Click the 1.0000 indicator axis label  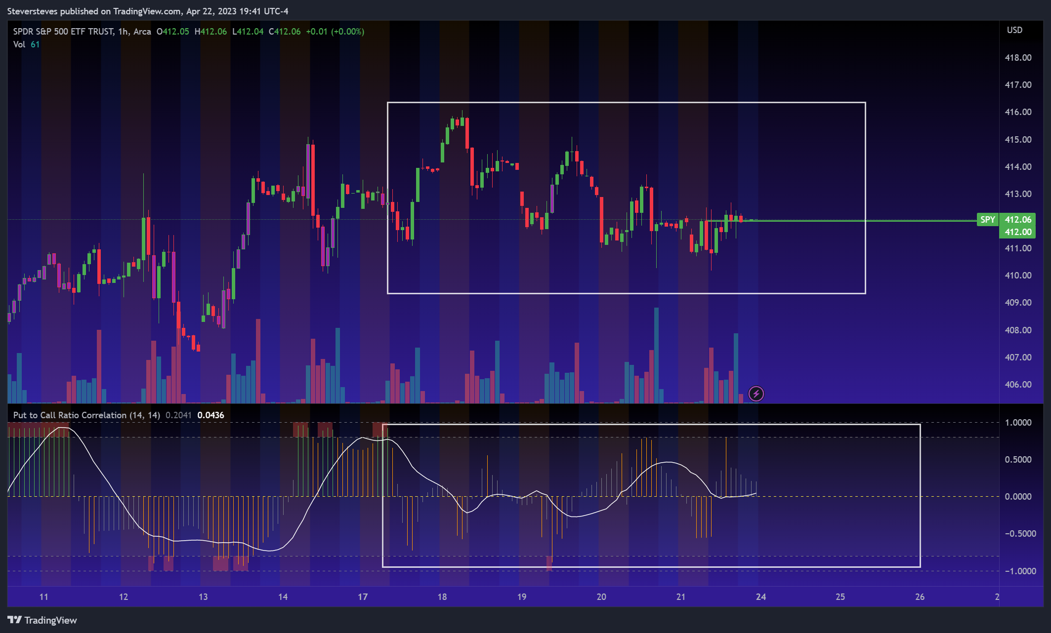click(1018, 423)
